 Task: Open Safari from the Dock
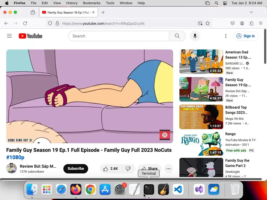tap(61, 189)
